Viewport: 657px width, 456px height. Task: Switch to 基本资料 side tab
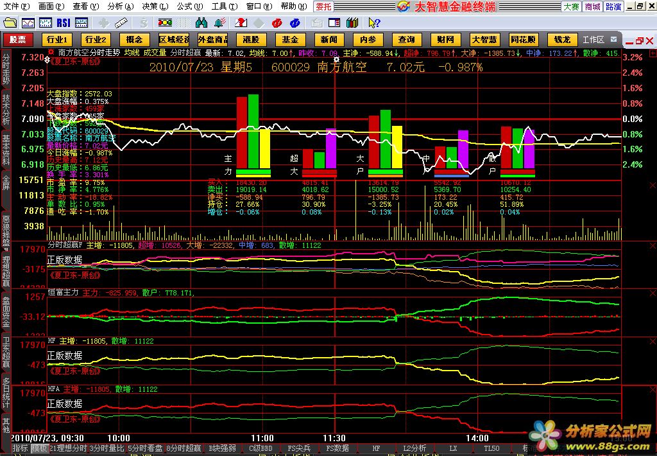[6, 150]
